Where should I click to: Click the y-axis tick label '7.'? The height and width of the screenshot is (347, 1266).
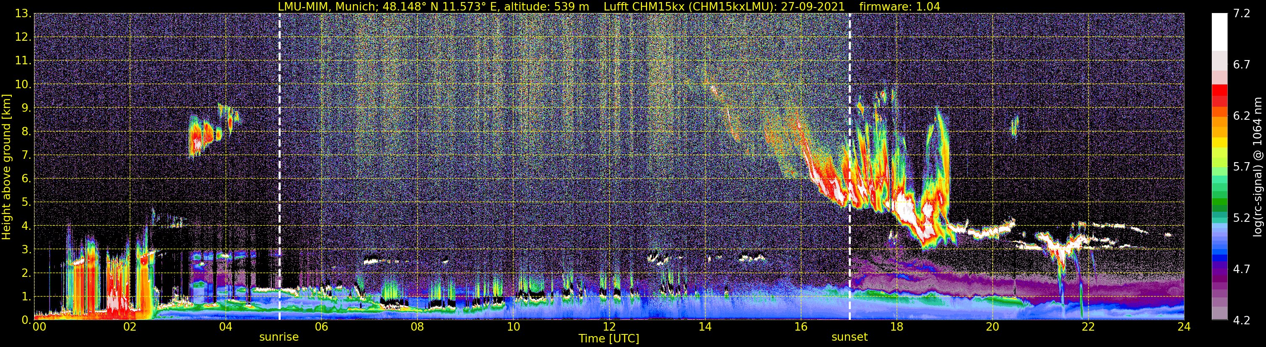(x=26, y=155)
